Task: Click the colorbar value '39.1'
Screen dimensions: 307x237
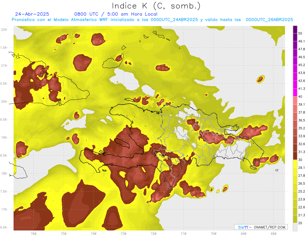Action: point(302,104)
